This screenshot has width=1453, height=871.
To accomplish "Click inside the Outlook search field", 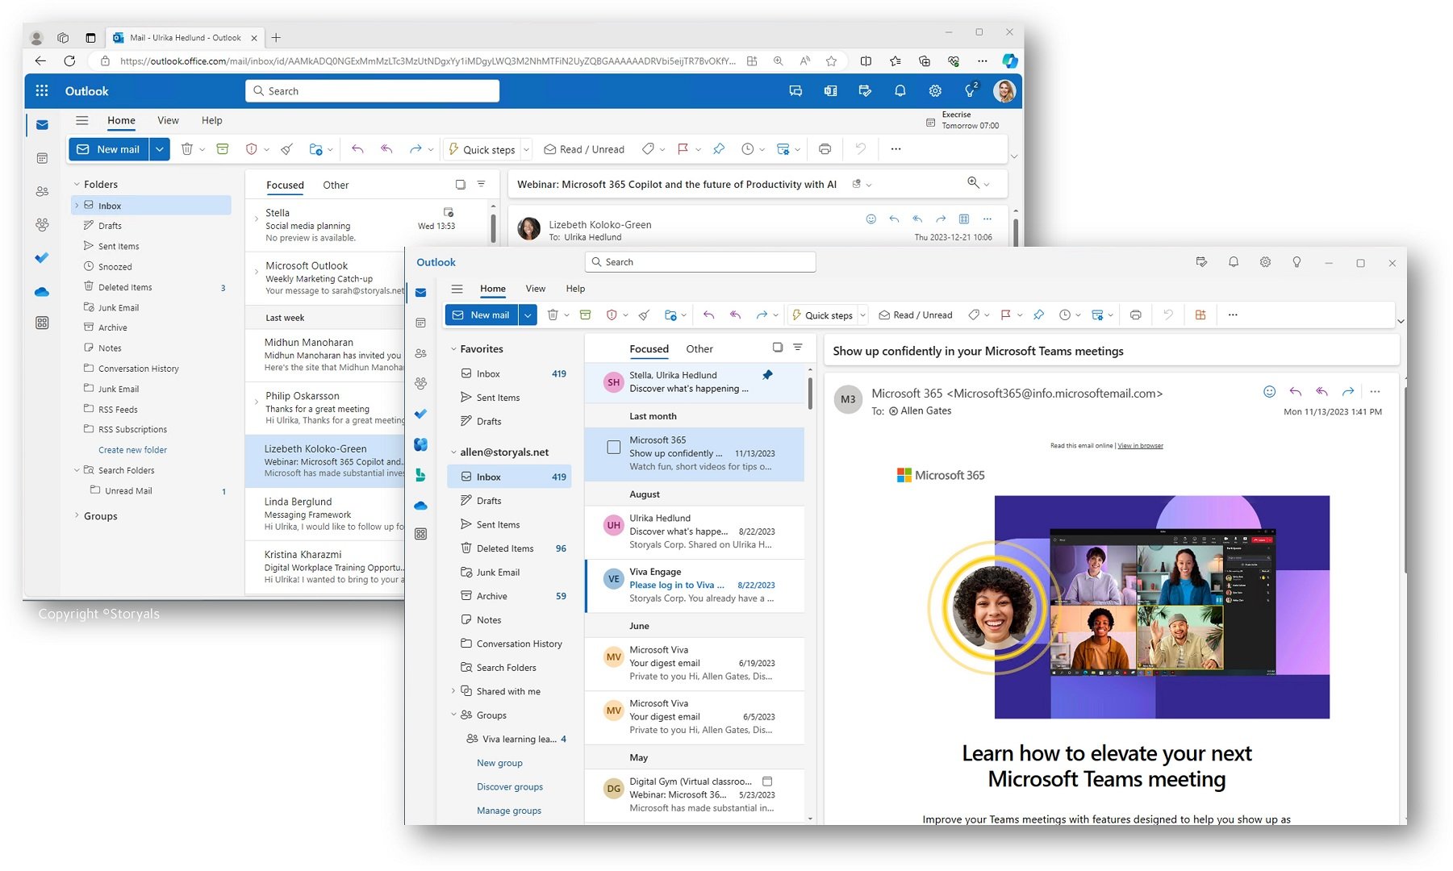I will [699, 261].
